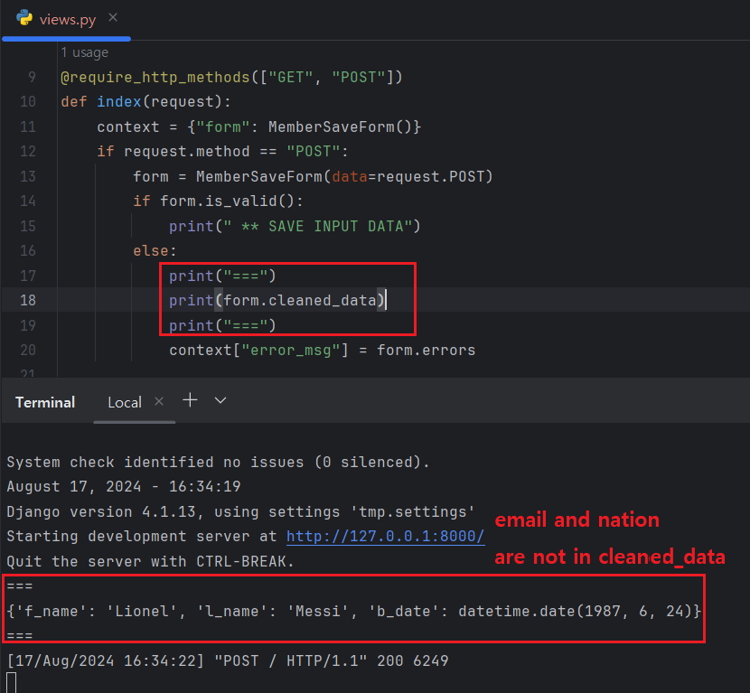Open the http://127.0.0.1:8000/ server link
This screenshot has width=750, height=693.
coord(385,537)
